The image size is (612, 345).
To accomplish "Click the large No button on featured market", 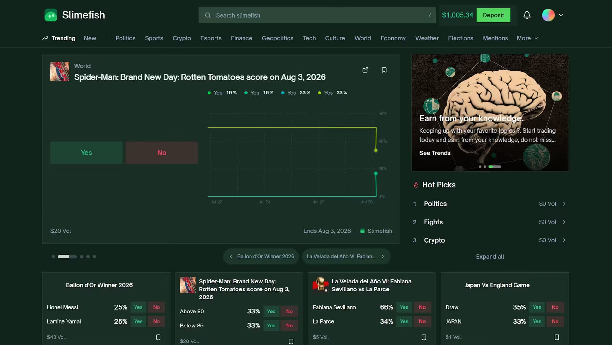I will [162, 153].
